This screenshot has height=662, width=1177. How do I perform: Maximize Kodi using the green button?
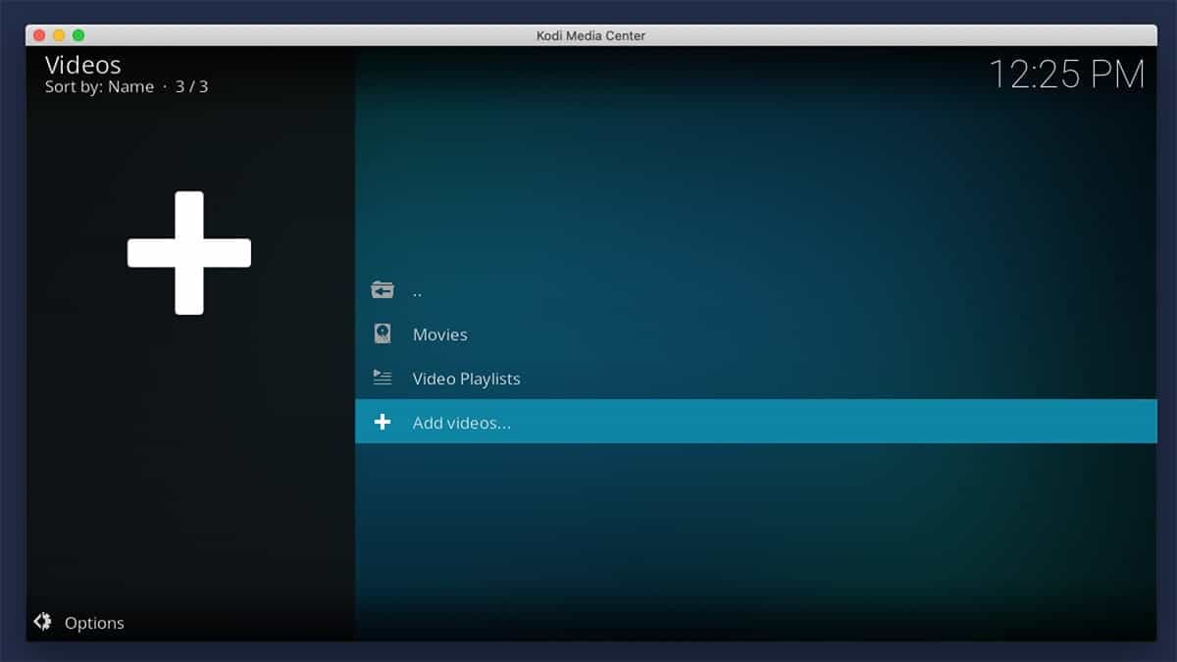[x=78, y=35]
